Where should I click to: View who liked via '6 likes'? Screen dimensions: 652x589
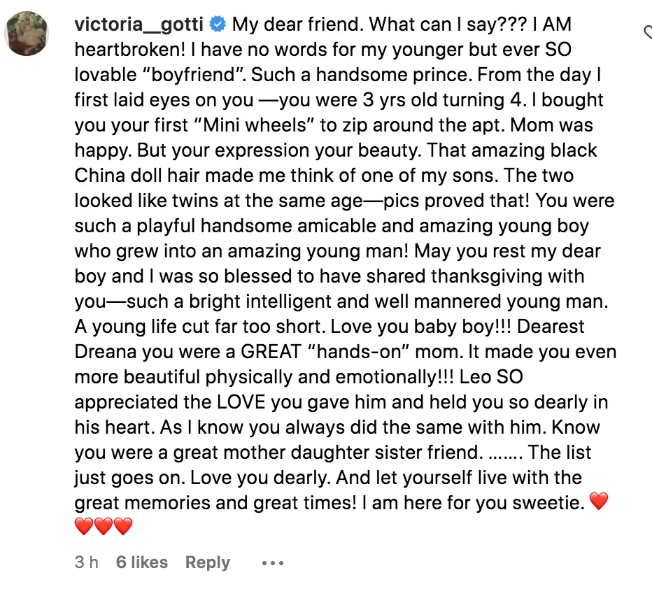coord(142,562)
